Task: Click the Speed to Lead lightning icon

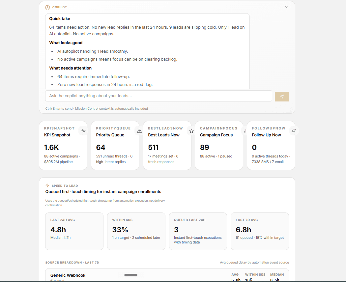Action: [x=47, y=185]
